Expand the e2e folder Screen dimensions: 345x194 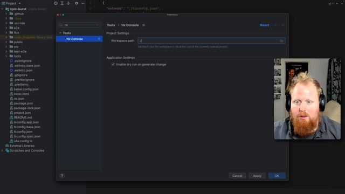coord(6,28)
